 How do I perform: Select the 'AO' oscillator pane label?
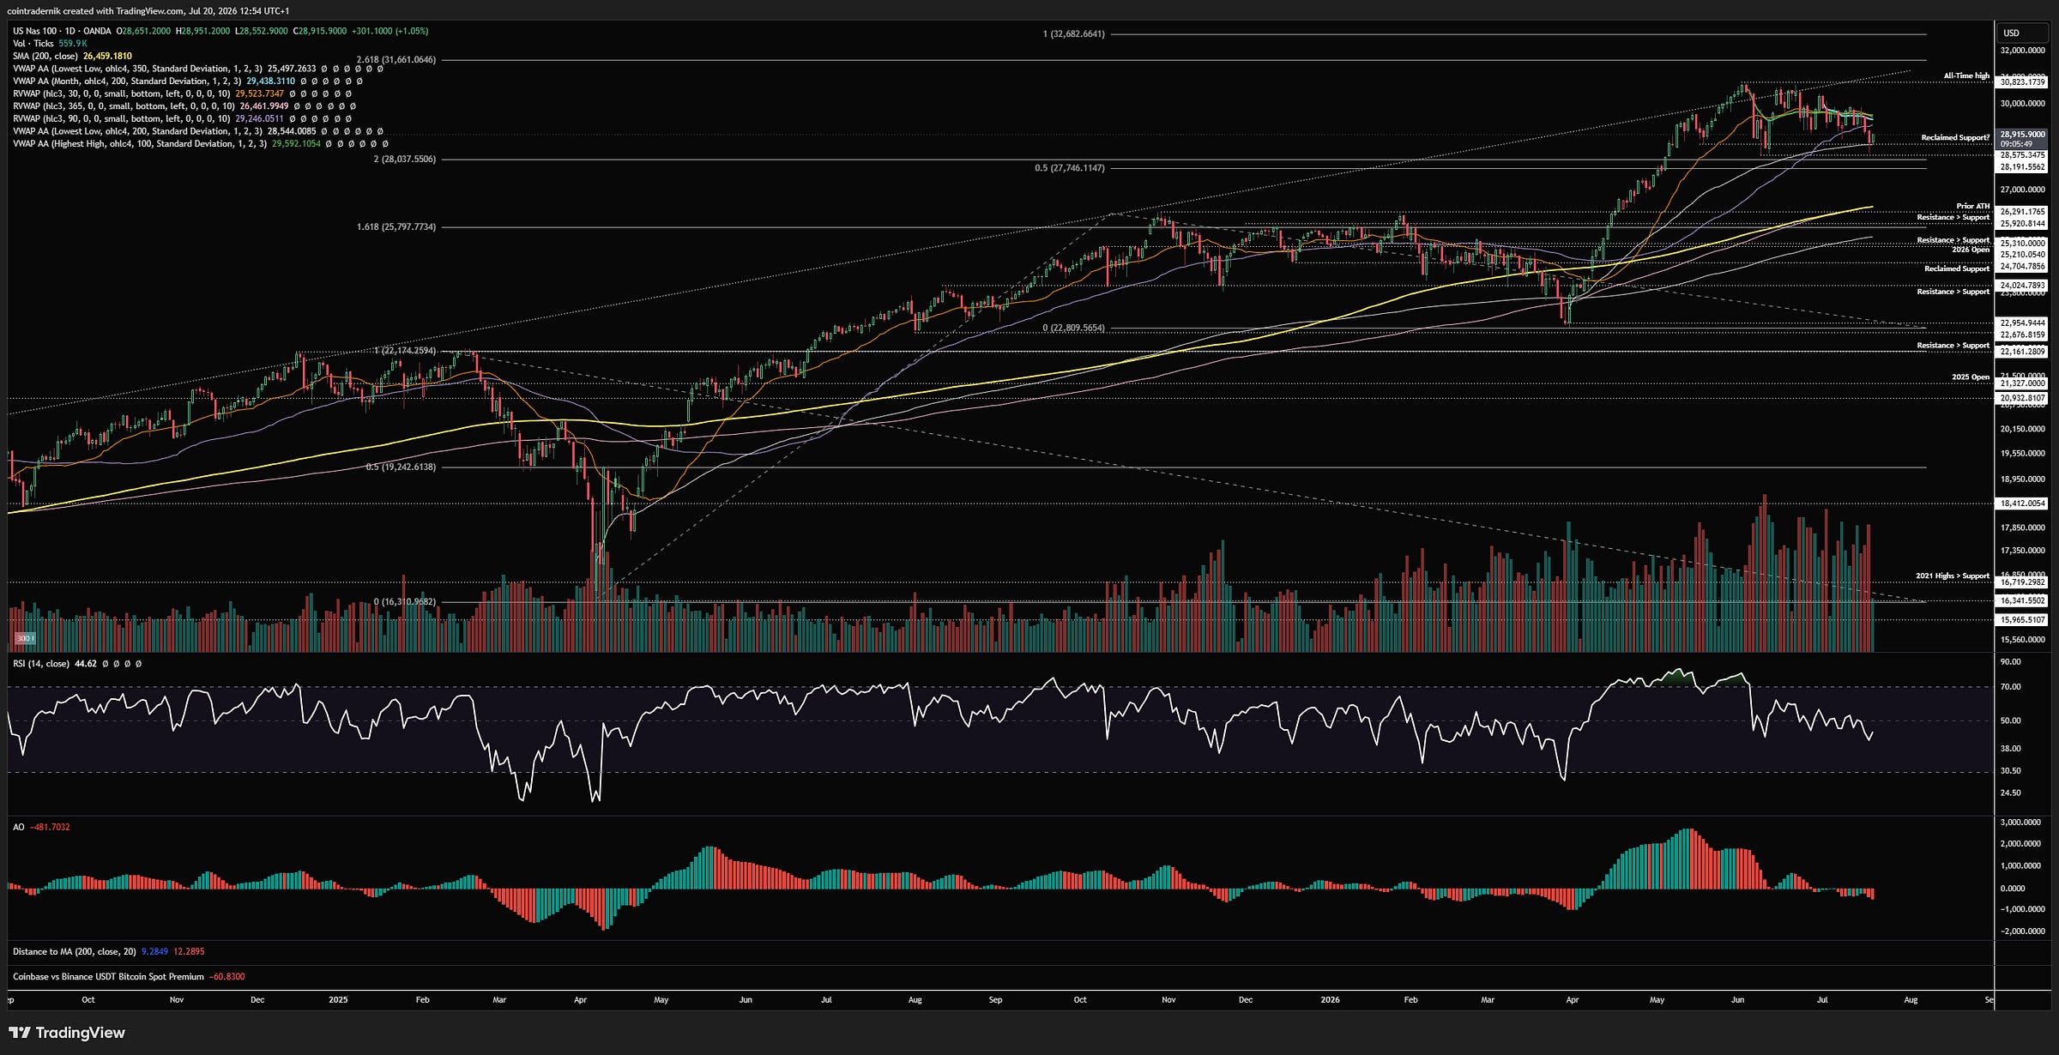[18, 828]
